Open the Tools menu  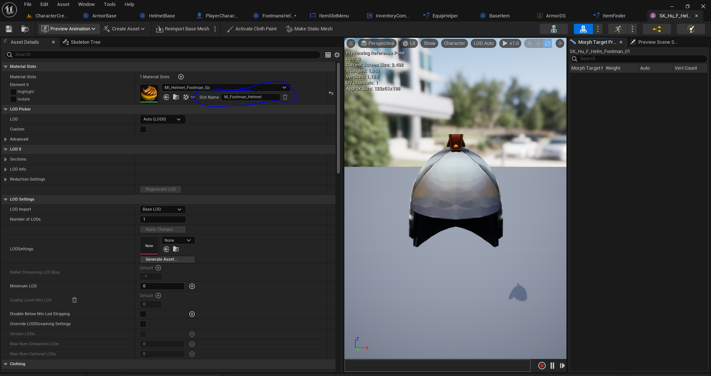tap(109, 4)
